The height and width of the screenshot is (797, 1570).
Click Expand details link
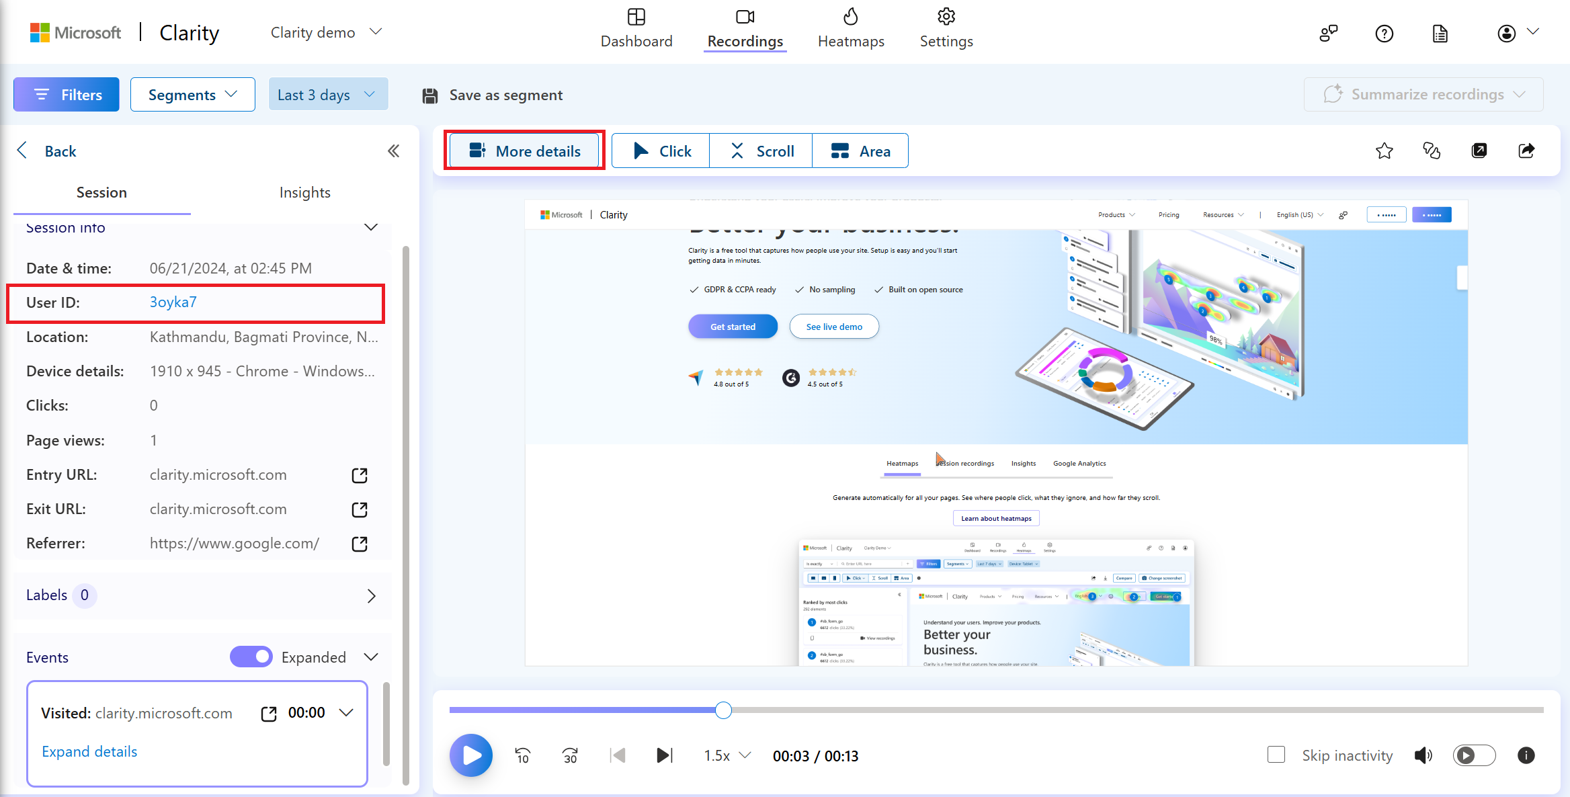pos(89,752)
